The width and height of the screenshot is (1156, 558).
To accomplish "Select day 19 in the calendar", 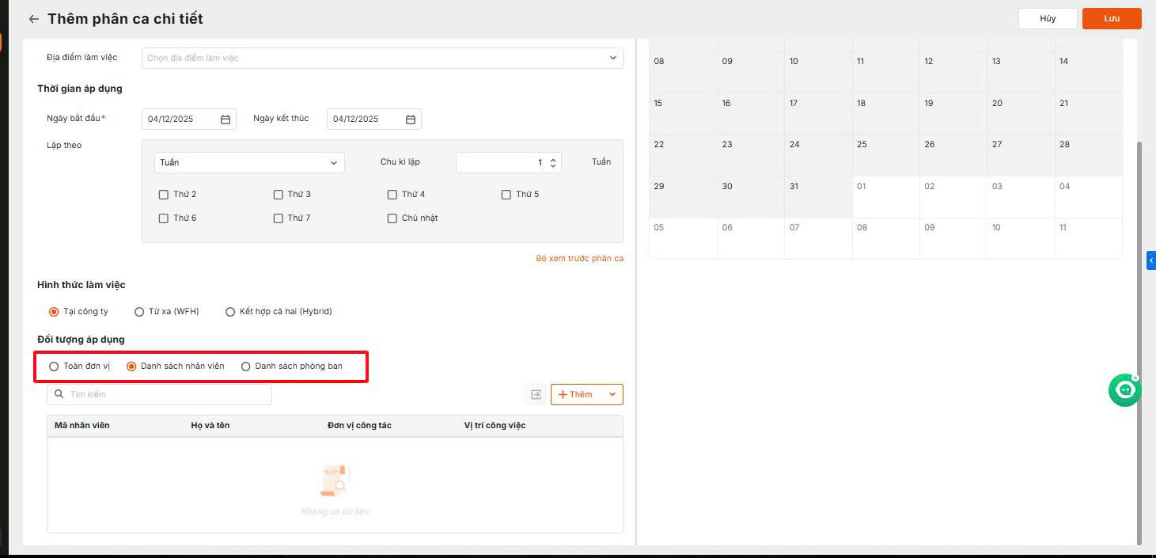I will click(953, 114).
